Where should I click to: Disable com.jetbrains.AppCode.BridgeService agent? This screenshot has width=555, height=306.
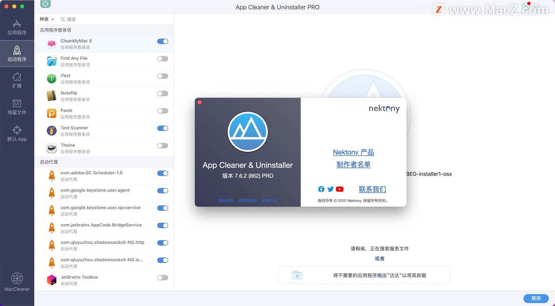[163, 225]
